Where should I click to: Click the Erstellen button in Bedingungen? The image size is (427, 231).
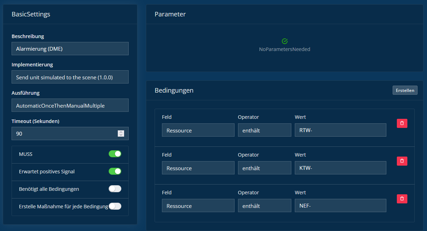tap(405, 90)
